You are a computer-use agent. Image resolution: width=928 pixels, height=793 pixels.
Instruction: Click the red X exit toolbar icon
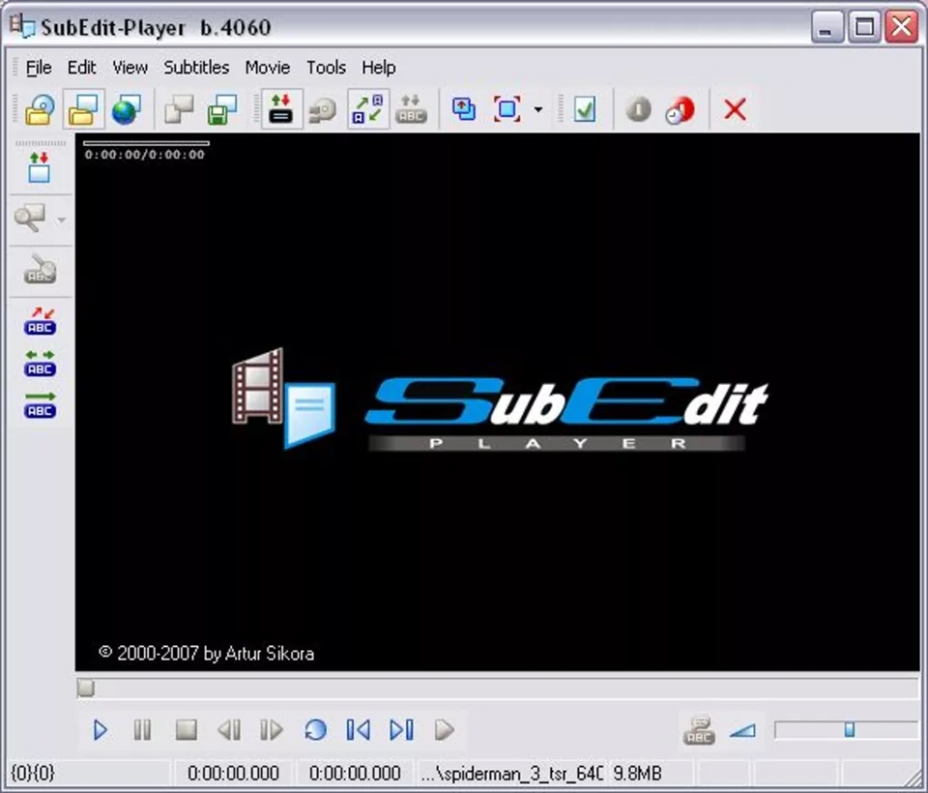(x=735, y=109)
